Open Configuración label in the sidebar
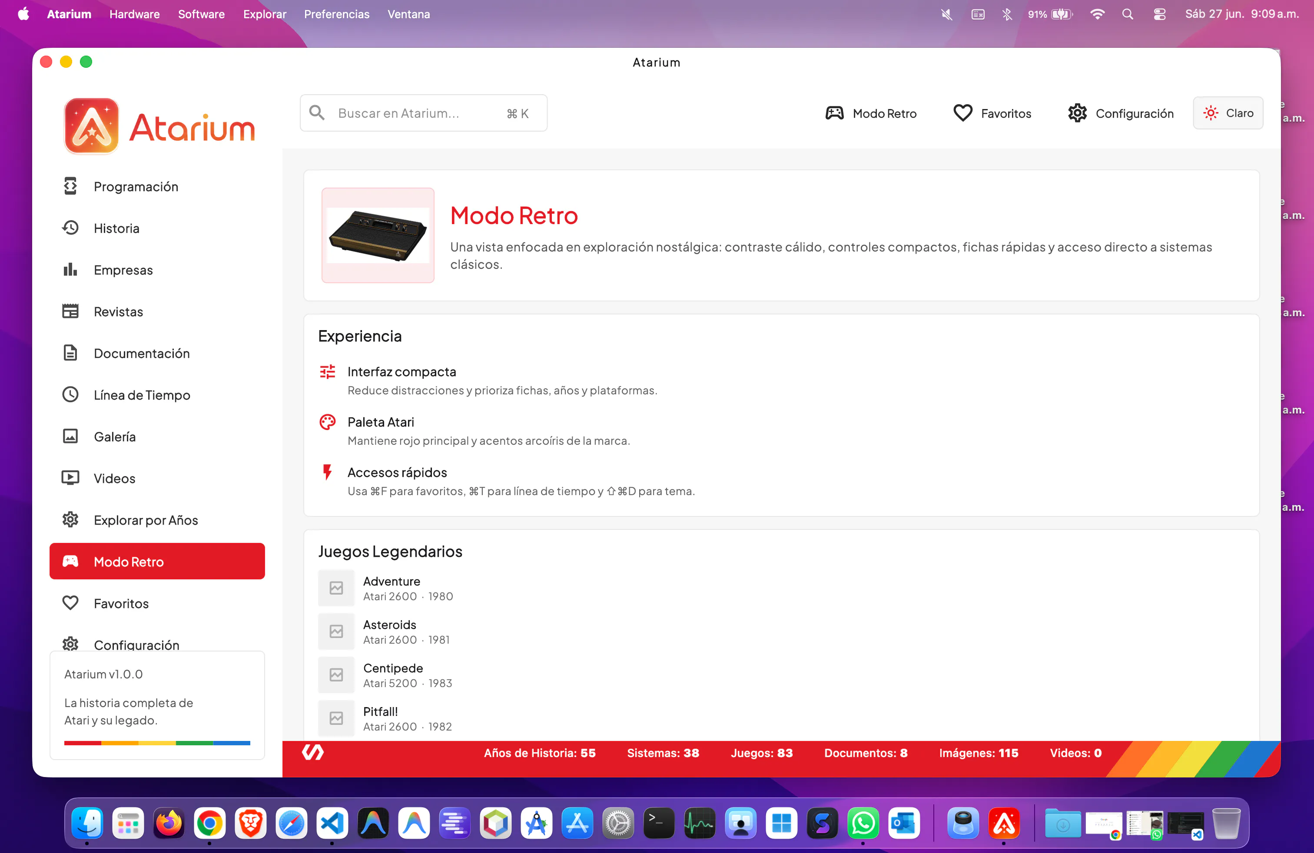The width and height of the screenshot is (1314, 853). pos(136,645)
